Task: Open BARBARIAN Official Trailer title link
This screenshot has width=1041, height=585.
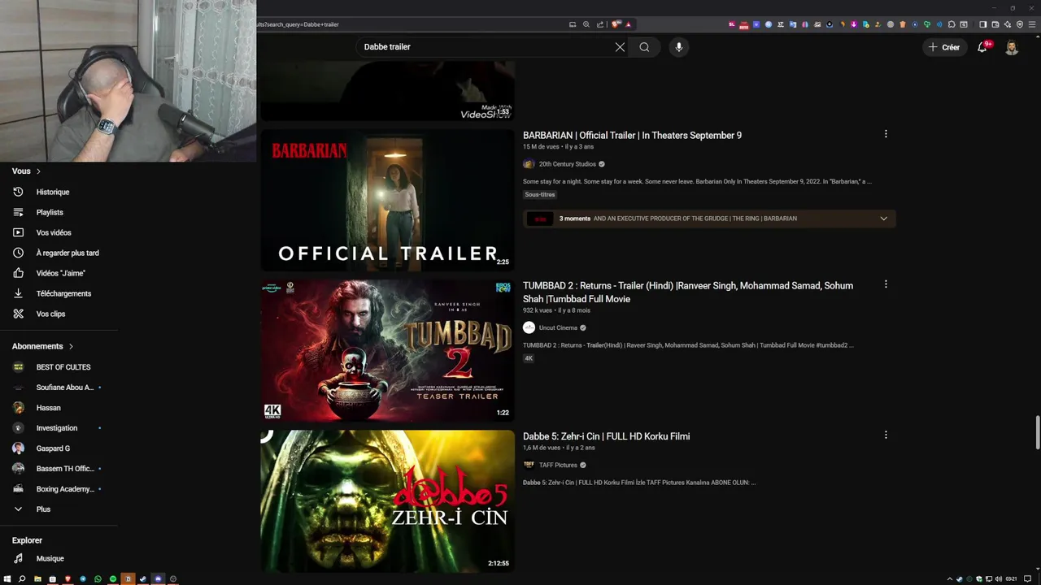Action: [x=632, y=136]
